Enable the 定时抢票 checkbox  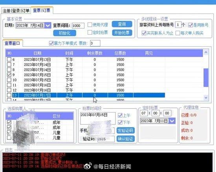click(90, 32)
